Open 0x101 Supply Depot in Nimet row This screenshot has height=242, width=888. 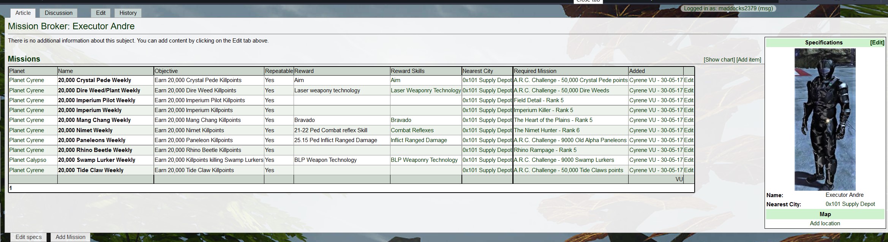(487, 130)
